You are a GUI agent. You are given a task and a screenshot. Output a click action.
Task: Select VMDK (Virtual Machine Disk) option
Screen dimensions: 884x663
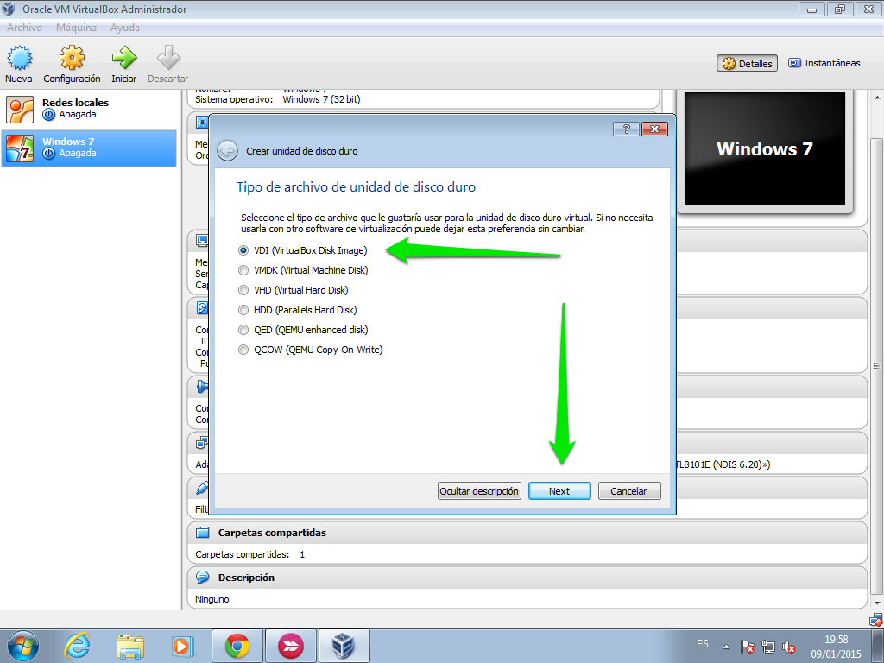tap(303, 270)
